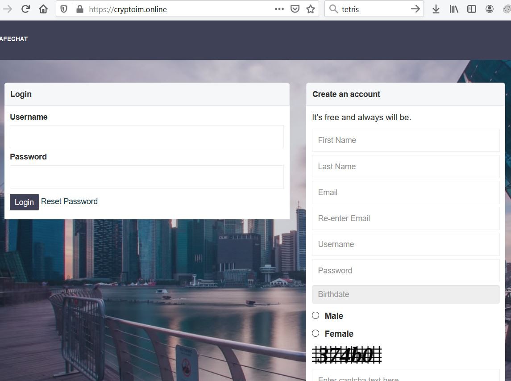511x381 pixels.
Task: Select the Male radio option
Action: coord(316,315)
